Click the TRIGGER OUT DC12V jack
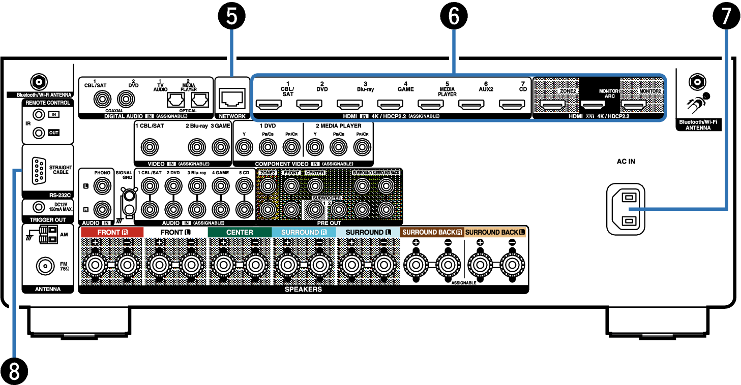Screen dimensions: 741x385 pyautogui.click(x=38, y=207)
